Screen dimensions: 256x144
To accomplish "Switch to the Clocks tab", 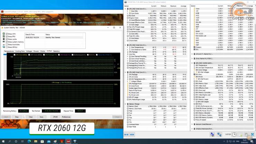I will pos(43,51).
